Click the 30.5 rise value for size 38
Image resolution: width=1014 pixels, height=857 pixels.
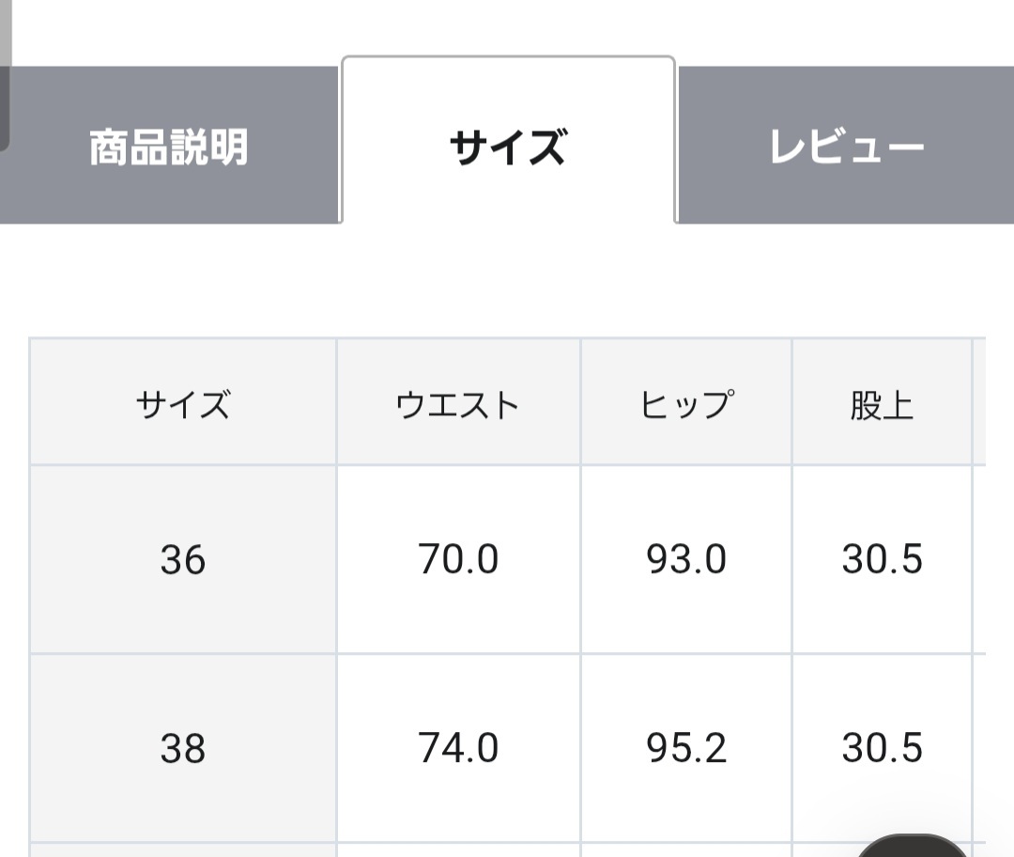click(x=882, y=749)
